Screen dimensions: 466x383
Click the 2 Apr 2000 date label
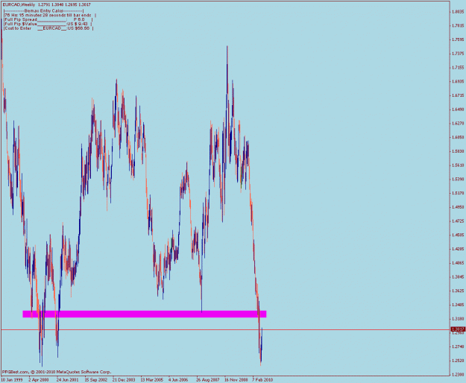(39, 380)
